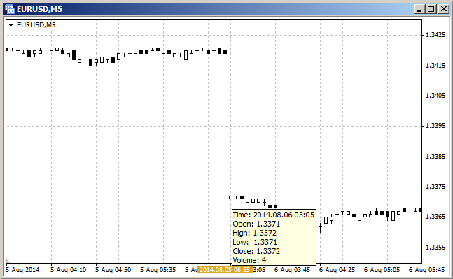
Task: Select the highlighted 2014.08.05 06:55 time marker
Action: 225,270
